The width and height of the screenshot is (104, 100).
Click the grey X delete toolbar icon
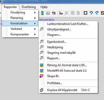pyautogui.click(x=66, y=13)
